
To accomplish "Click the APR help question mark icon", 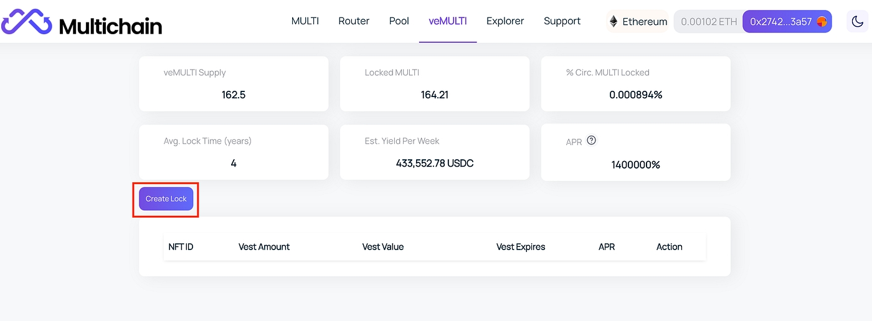I will point(591,141).
